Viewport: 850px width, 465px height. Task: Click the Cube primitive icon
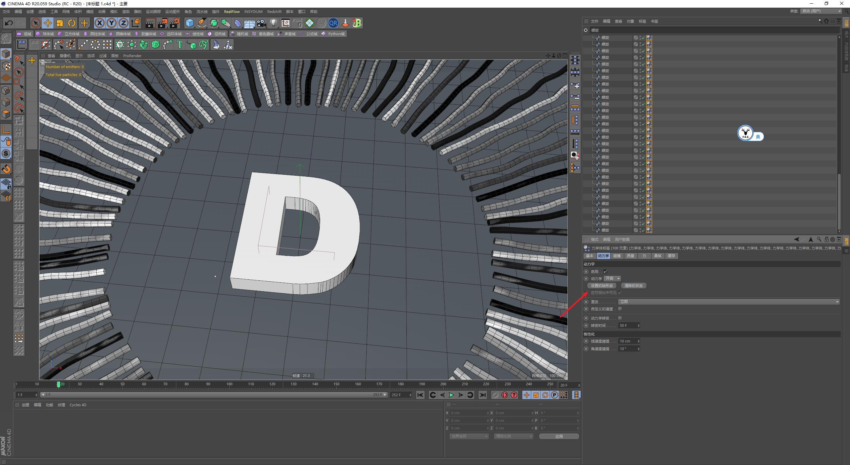[x=190, y=23]
